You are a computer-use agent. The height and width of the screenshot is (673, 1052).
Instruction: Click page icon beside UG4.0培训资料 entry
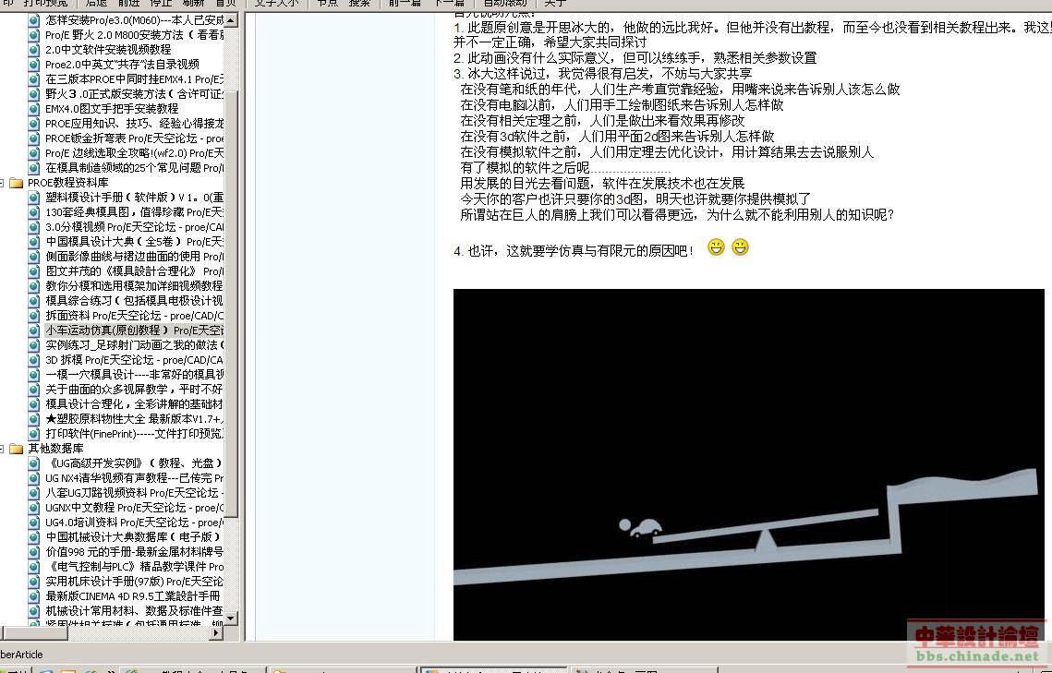coord(33,522)
